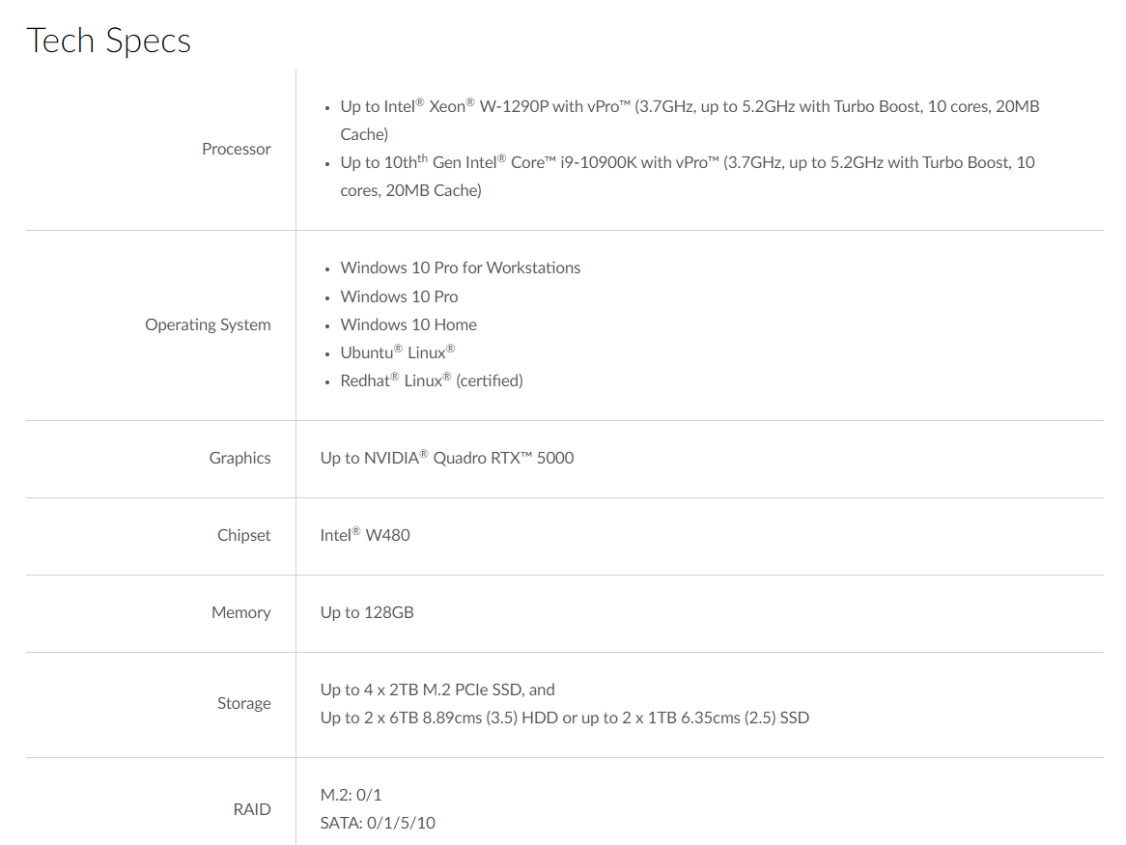1126x845 pixels.
Task: Select the Storage row label
Action: [x=244, y=704]
